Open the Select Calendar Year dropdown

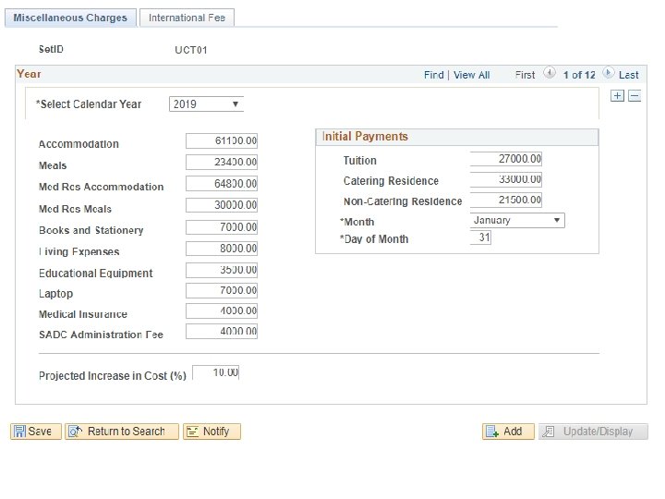tap(206, 104)
